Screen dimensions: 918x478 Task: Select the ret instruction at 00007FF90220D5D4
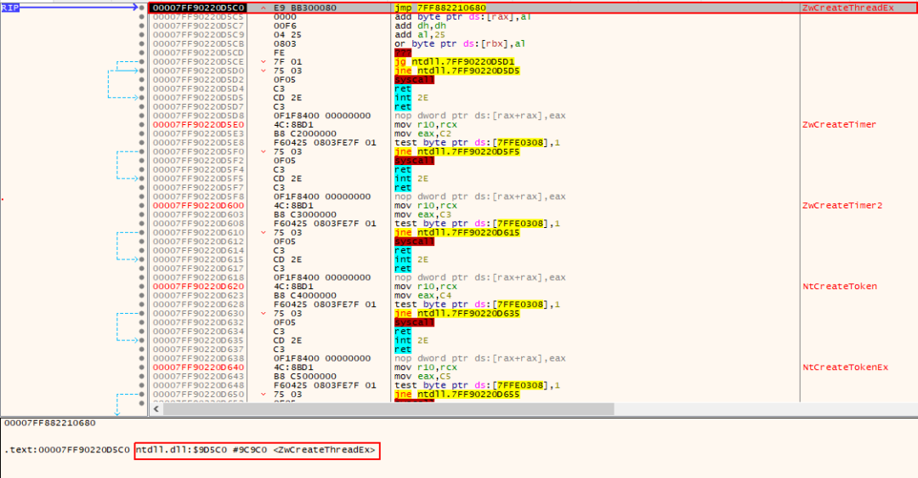coord(403,89)
